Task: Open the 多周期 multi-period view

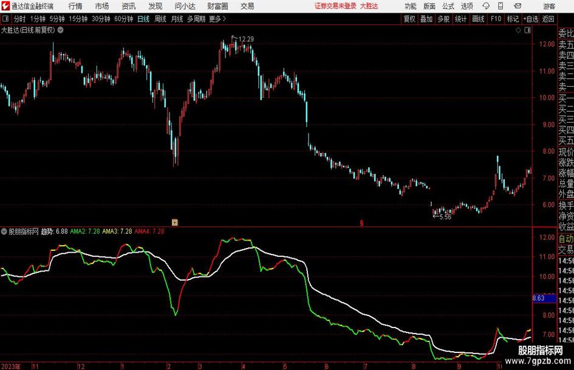Action: tap(196, 19)
